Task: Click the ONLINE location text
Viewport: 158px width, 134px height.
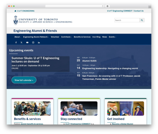Action: pos(15,68)
